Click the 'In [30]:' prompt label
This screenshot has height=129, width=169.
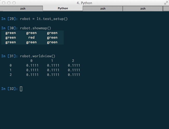pos(9,28)
